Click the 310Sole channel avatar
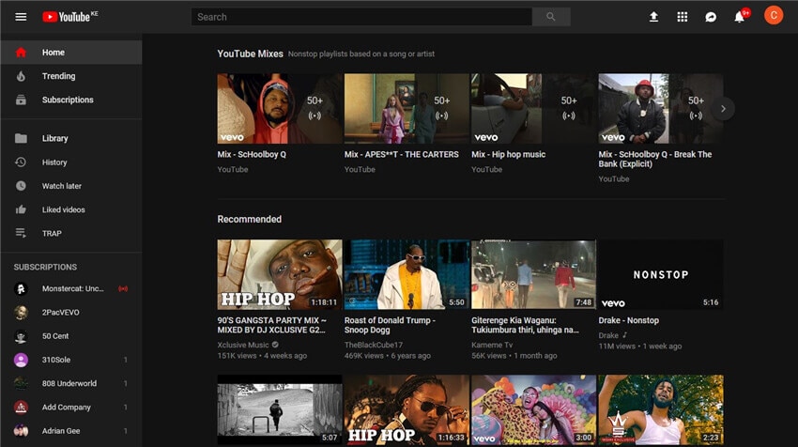This screenshot has height=447, width=798. click(21, 360)
